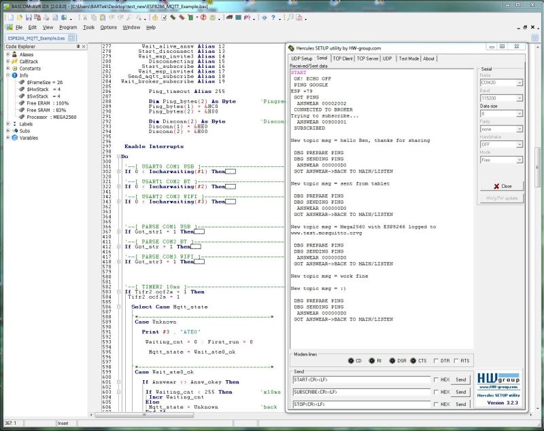Click the New file toolbar icon
The height and width of the screenshot is (431, 544).
11,18
